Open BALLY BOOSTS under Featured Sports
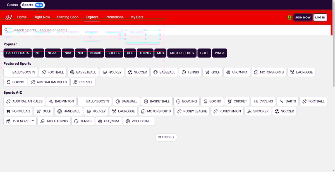This screenshot has width=335, height=172. pos(21,72)
